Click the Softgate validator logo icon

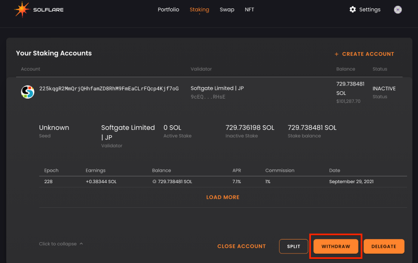[28, 92]
